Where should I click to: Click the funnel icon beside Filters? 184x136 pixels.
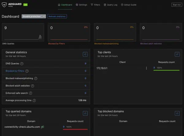92,5
